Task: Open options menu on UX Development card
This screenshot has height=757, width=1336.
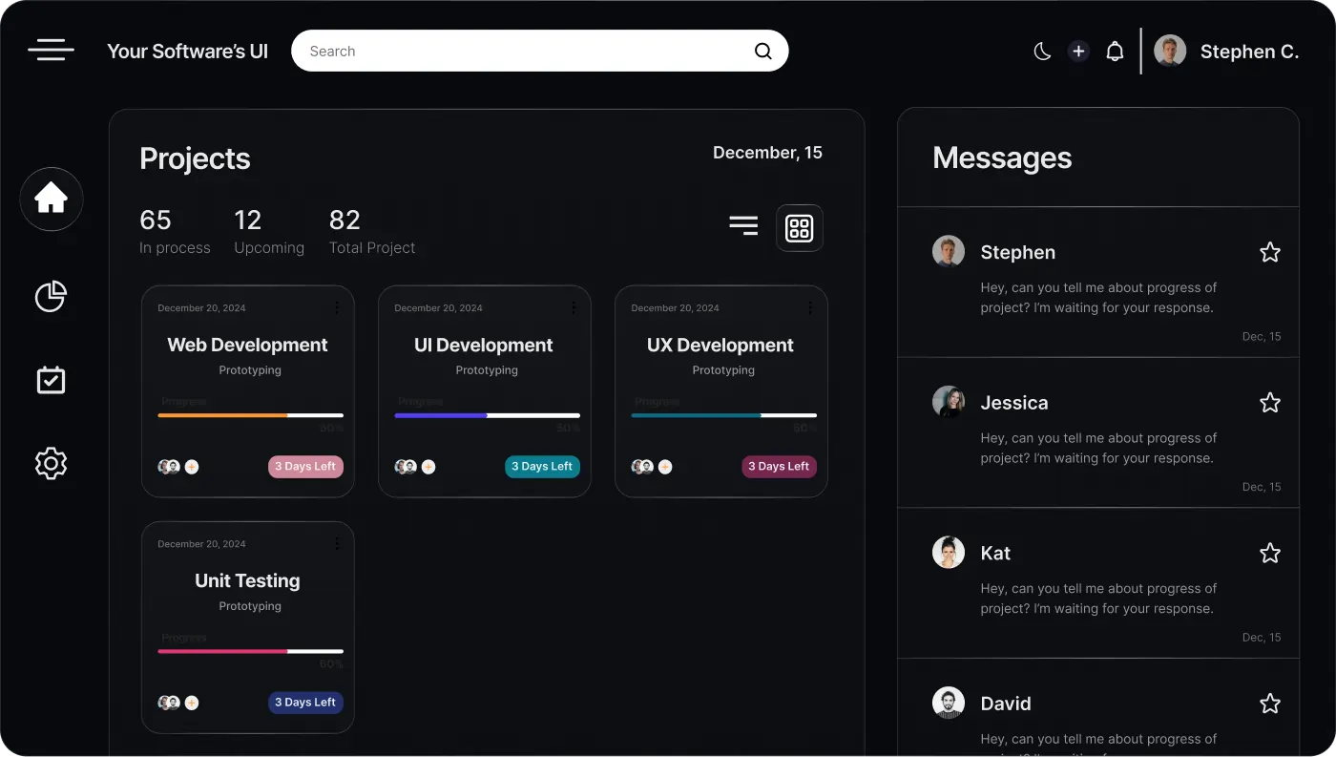Action: pos(809,307)
